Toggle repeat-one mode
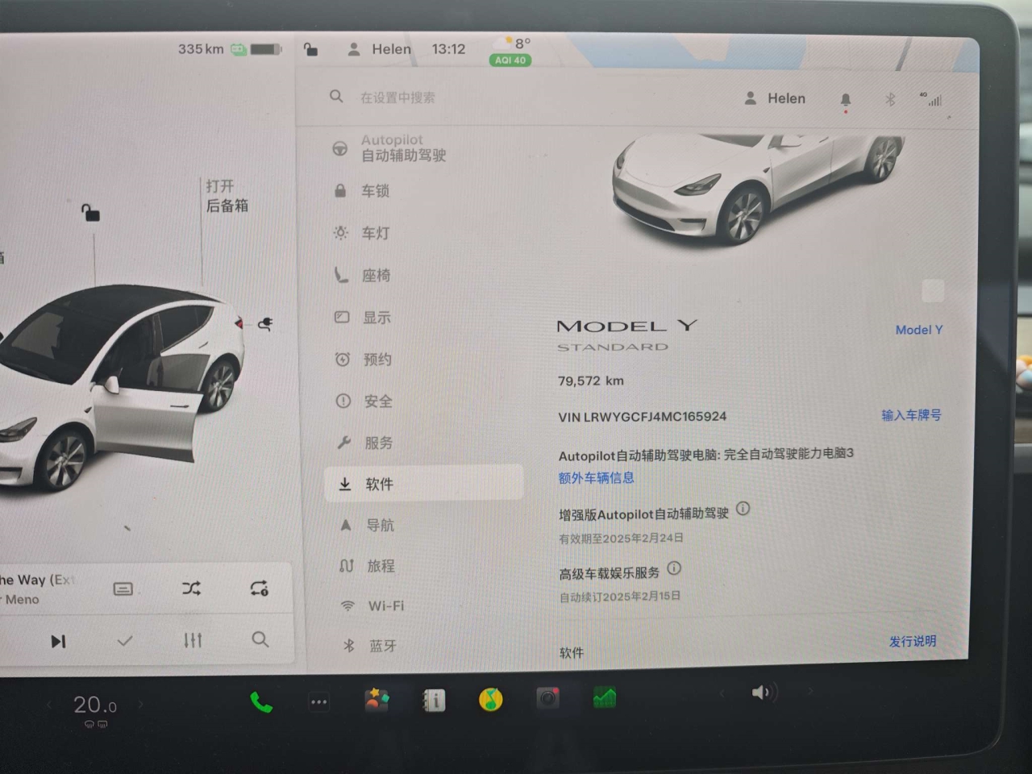This screenshot has width=1032, height=774. click(x=259, y=588)
